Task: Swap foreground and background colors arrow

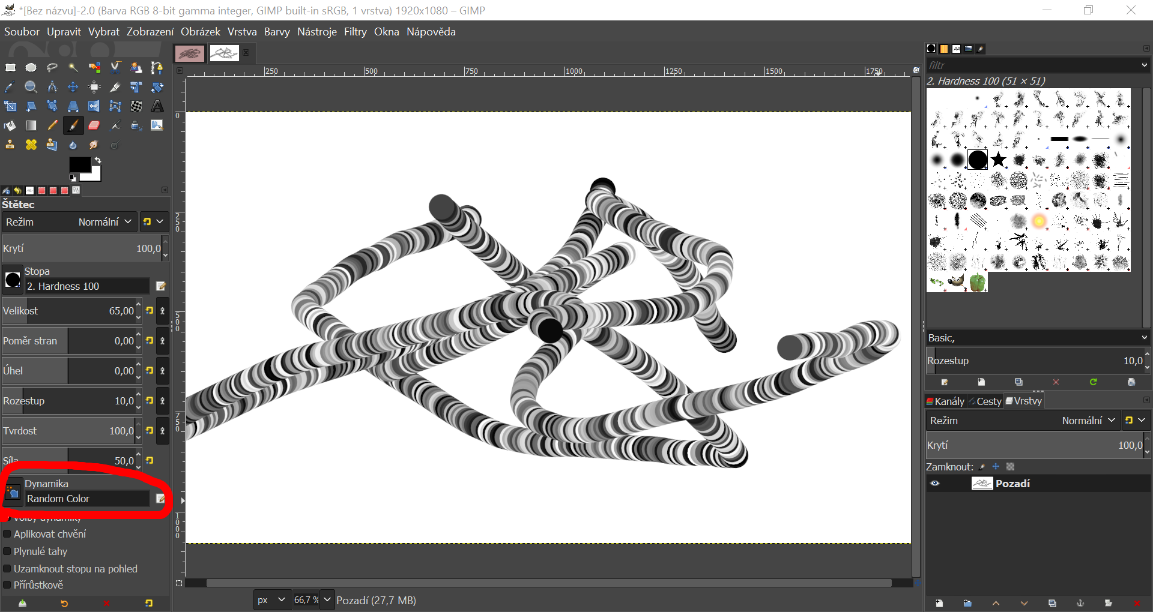Action: tap(97, 160)
